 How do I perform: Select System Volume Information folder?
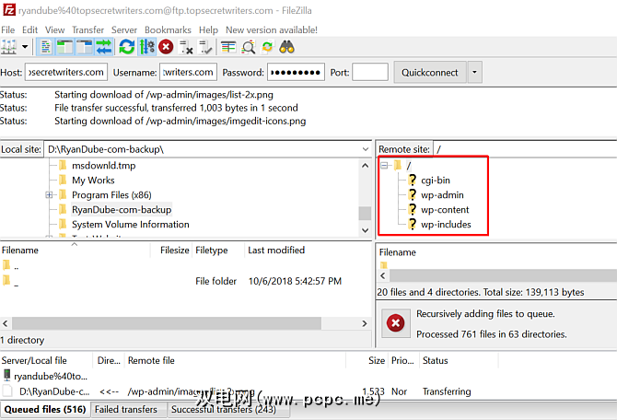(130, 225)
